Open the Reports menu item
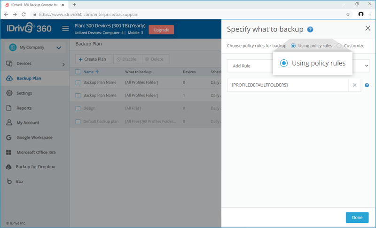 [24, 108]
